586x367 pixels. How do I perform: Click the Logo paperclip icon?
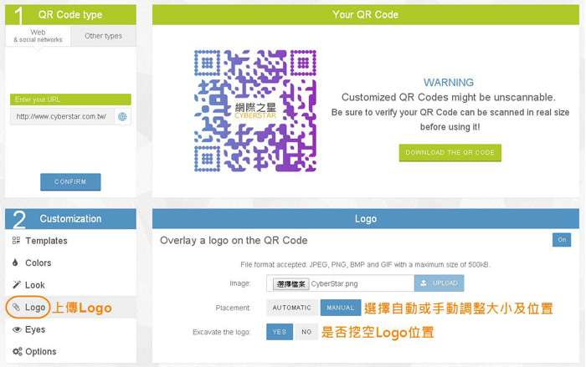click(16, 308)
